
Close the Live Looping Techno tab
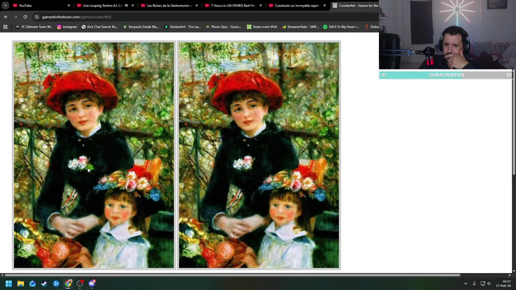tap(133, 6)
